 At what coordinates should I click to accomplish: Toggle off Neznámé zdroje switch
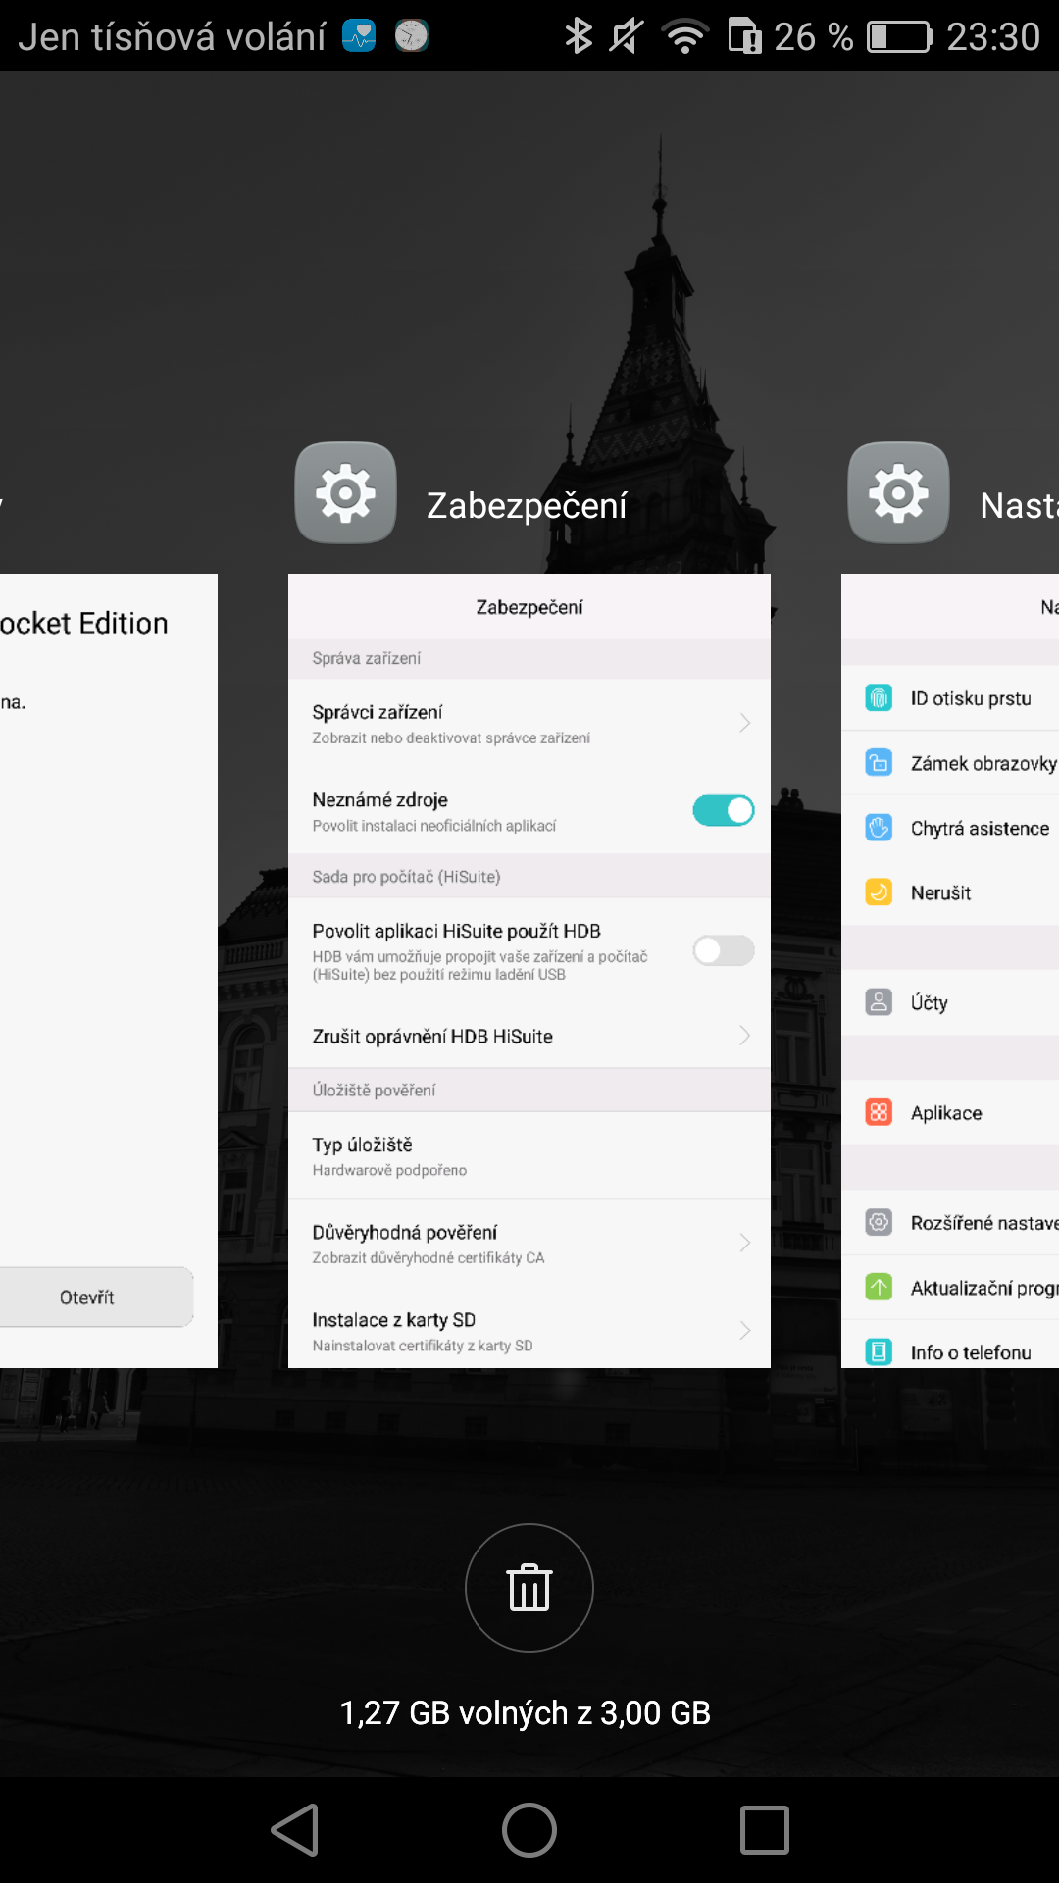724,811
